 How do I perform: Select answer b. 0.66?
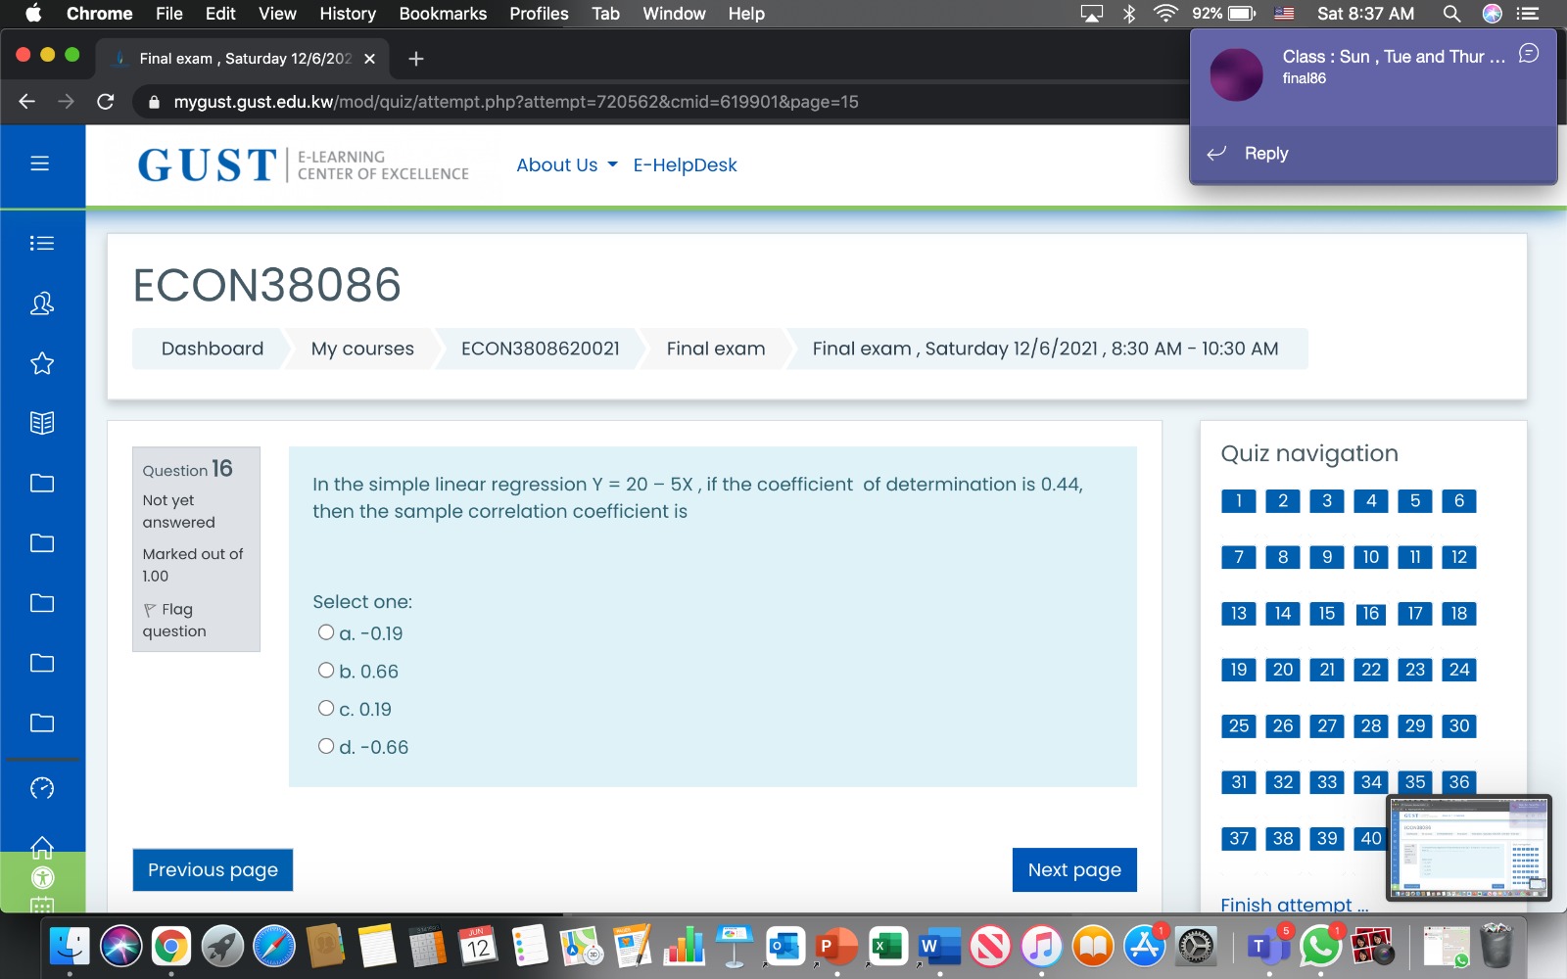[x=327, y=670]
